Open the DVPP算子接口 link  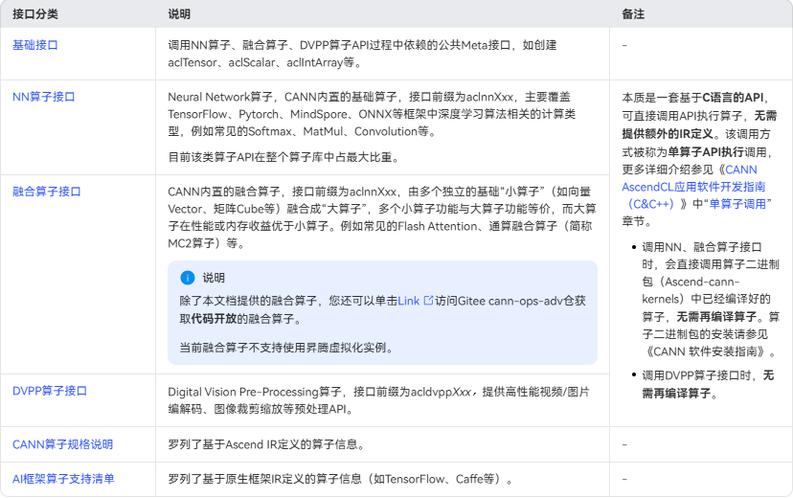[x=50, y=391]
